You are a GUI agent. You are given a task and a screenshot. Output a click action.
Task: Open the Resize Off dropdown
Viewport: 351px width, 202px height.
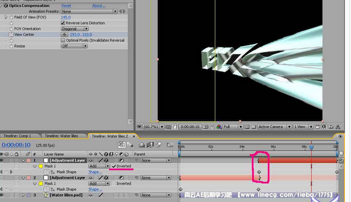click(x=74, y=46)
